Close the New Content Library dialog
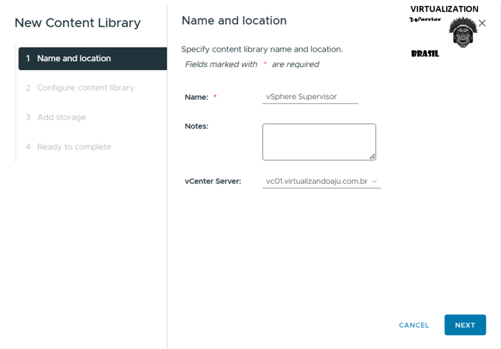This screenshot has width=501, height=349. (482, 23)
